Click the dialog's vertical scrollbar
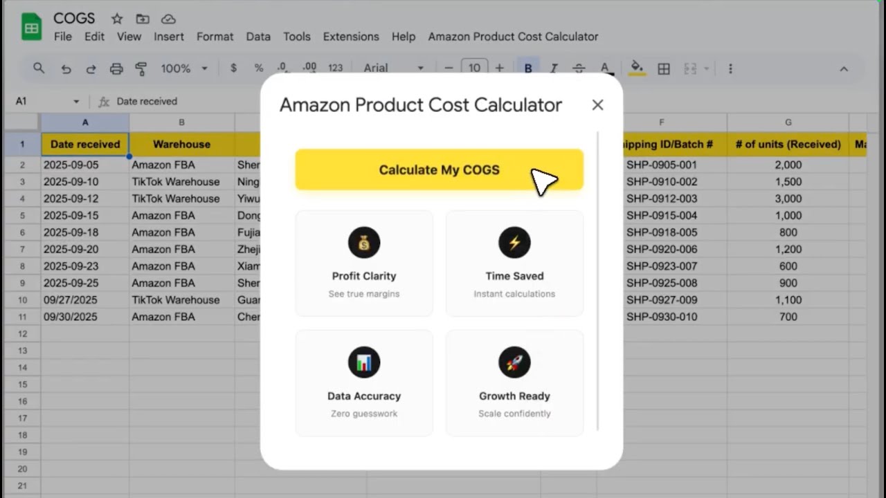886x498 pixels. pyautogui.click(x=597, y=280)
